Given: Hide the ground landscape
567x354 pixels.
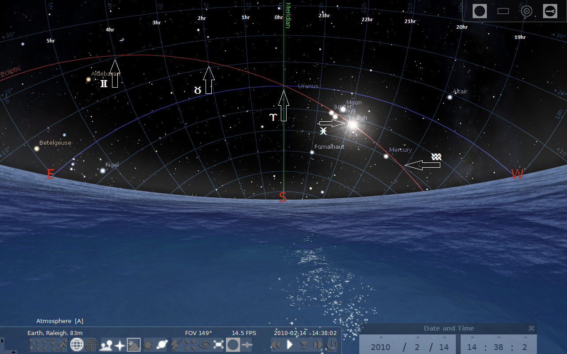Looking at the screenshot, I should pyautogui.click(x=106, y=345).
